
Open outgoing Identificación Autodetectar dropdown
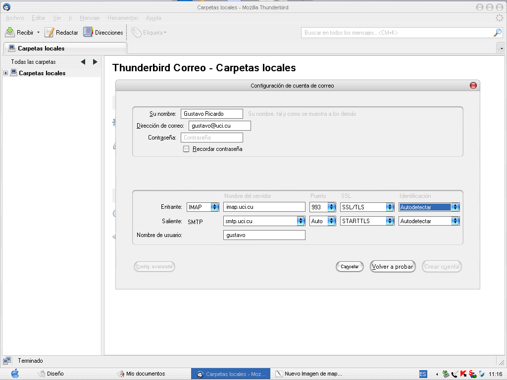click(x=429, y=221)
